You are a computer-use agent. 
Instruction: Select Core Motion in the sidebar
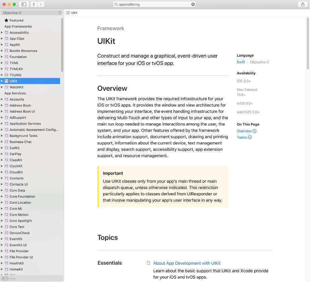pos(19,215)
